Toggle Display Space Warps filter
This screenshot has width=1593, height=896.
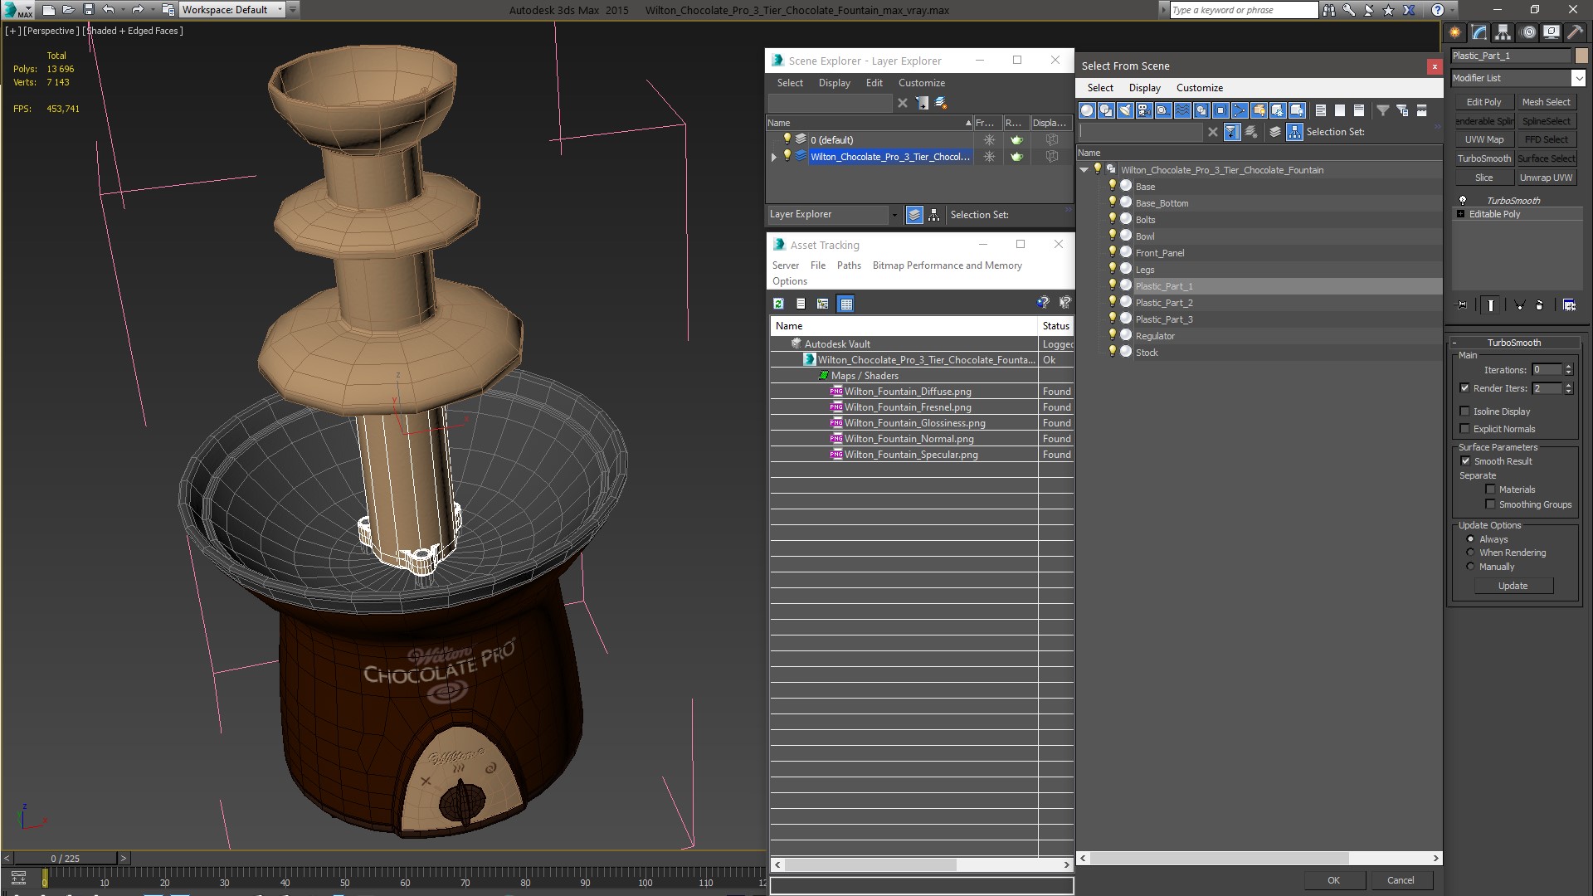coord(1182,110)
